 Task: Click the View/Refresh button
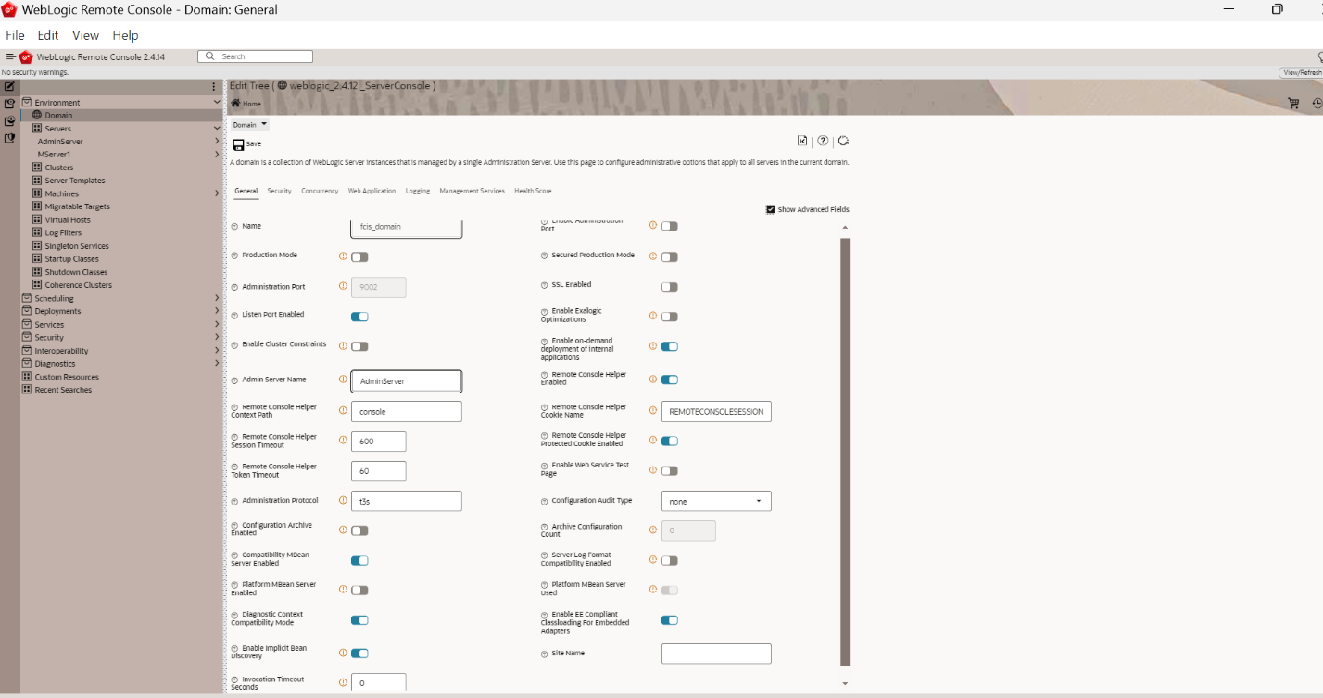(1301, 73)
